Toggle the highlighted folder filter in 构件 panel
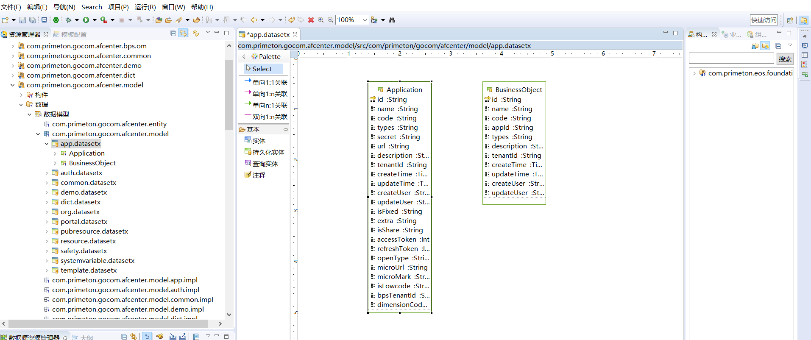811x340 pixels. click(x=765, y=46)
